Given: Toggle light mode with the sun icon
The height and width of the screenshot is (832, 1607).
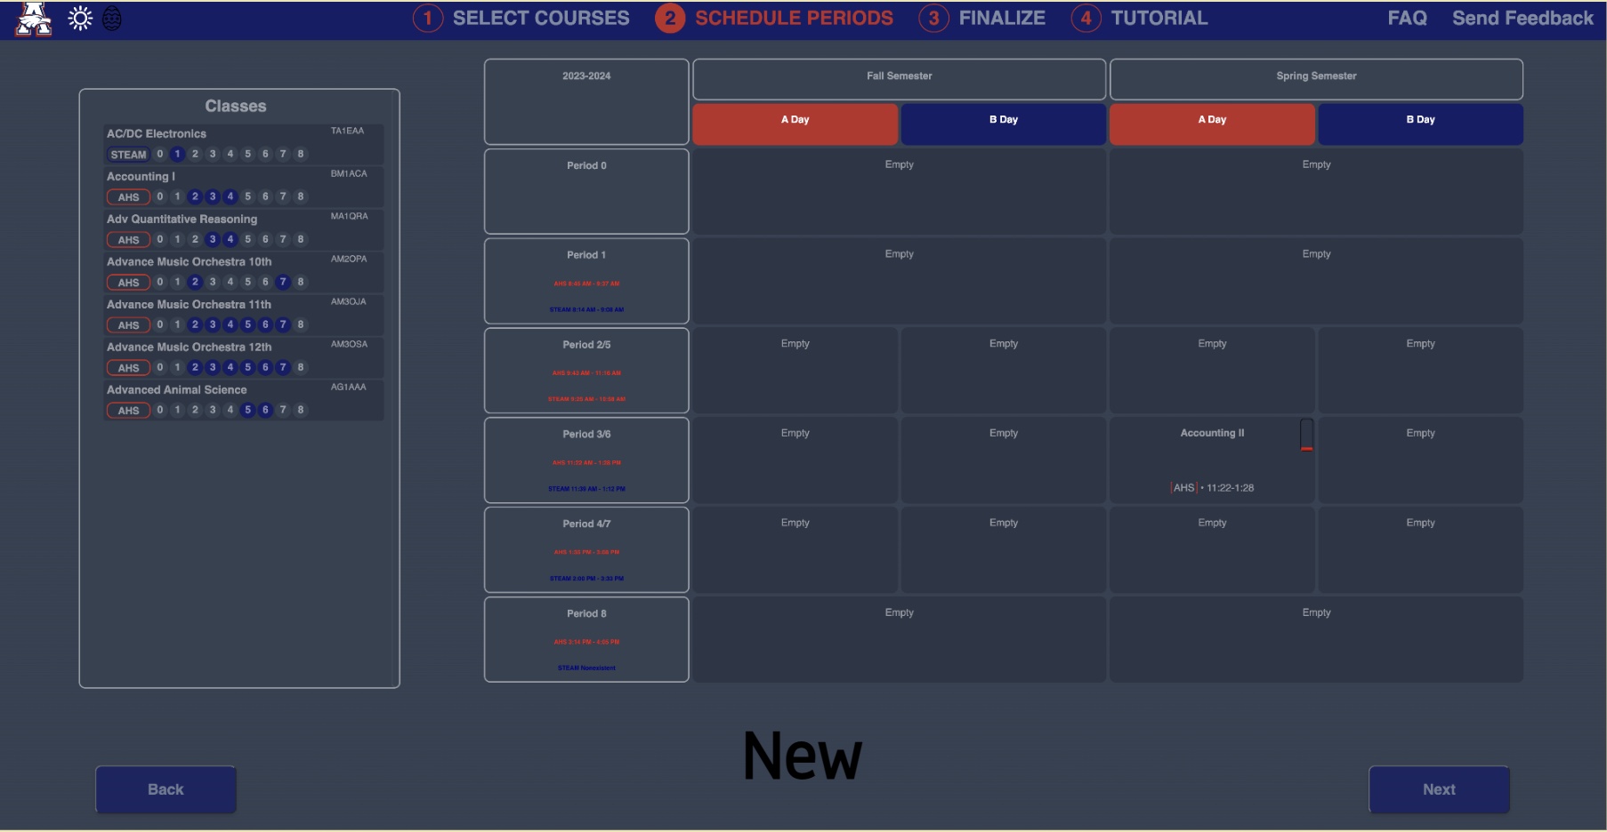Looking at the screenshot, I should pyautogui.click(x=80, y=19).
